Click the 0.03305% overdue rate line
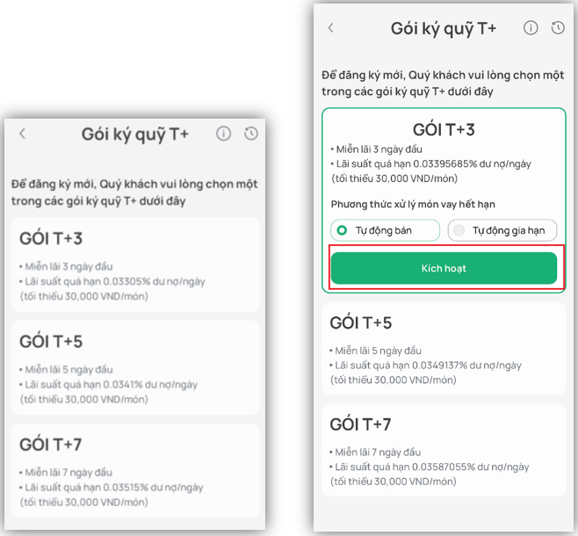Screen dimensions: 578x536 click(112, 282)
